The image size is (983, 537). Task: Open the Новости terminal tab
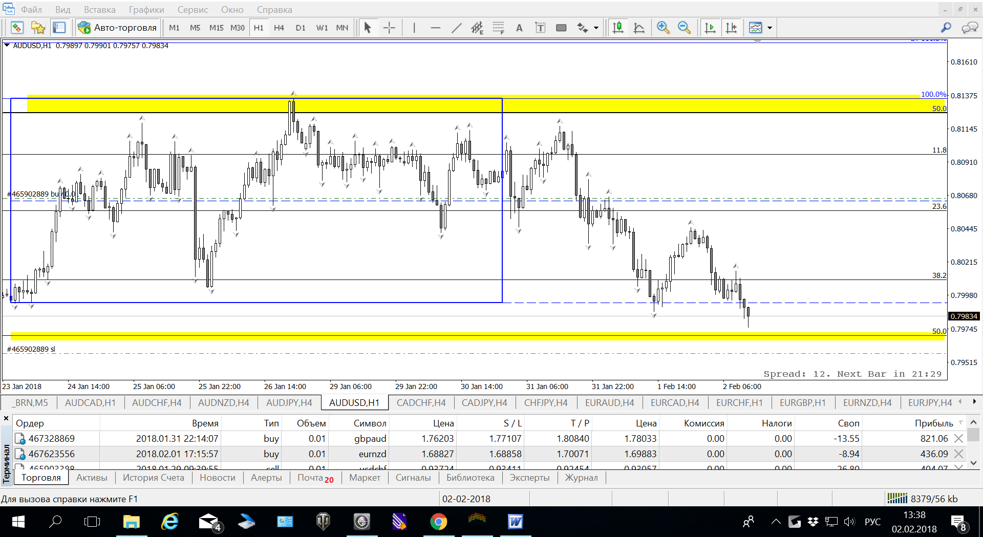(x=218, y=478)
